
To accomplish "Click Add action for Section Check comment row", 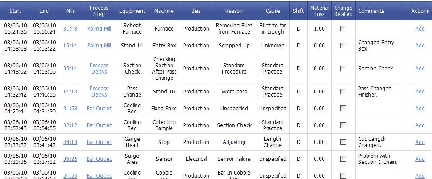I will pyautogui.click(x=420, y=69).
